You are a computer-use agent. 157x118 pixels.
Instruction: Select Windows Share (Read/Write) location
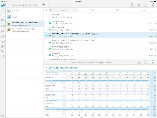24,24
